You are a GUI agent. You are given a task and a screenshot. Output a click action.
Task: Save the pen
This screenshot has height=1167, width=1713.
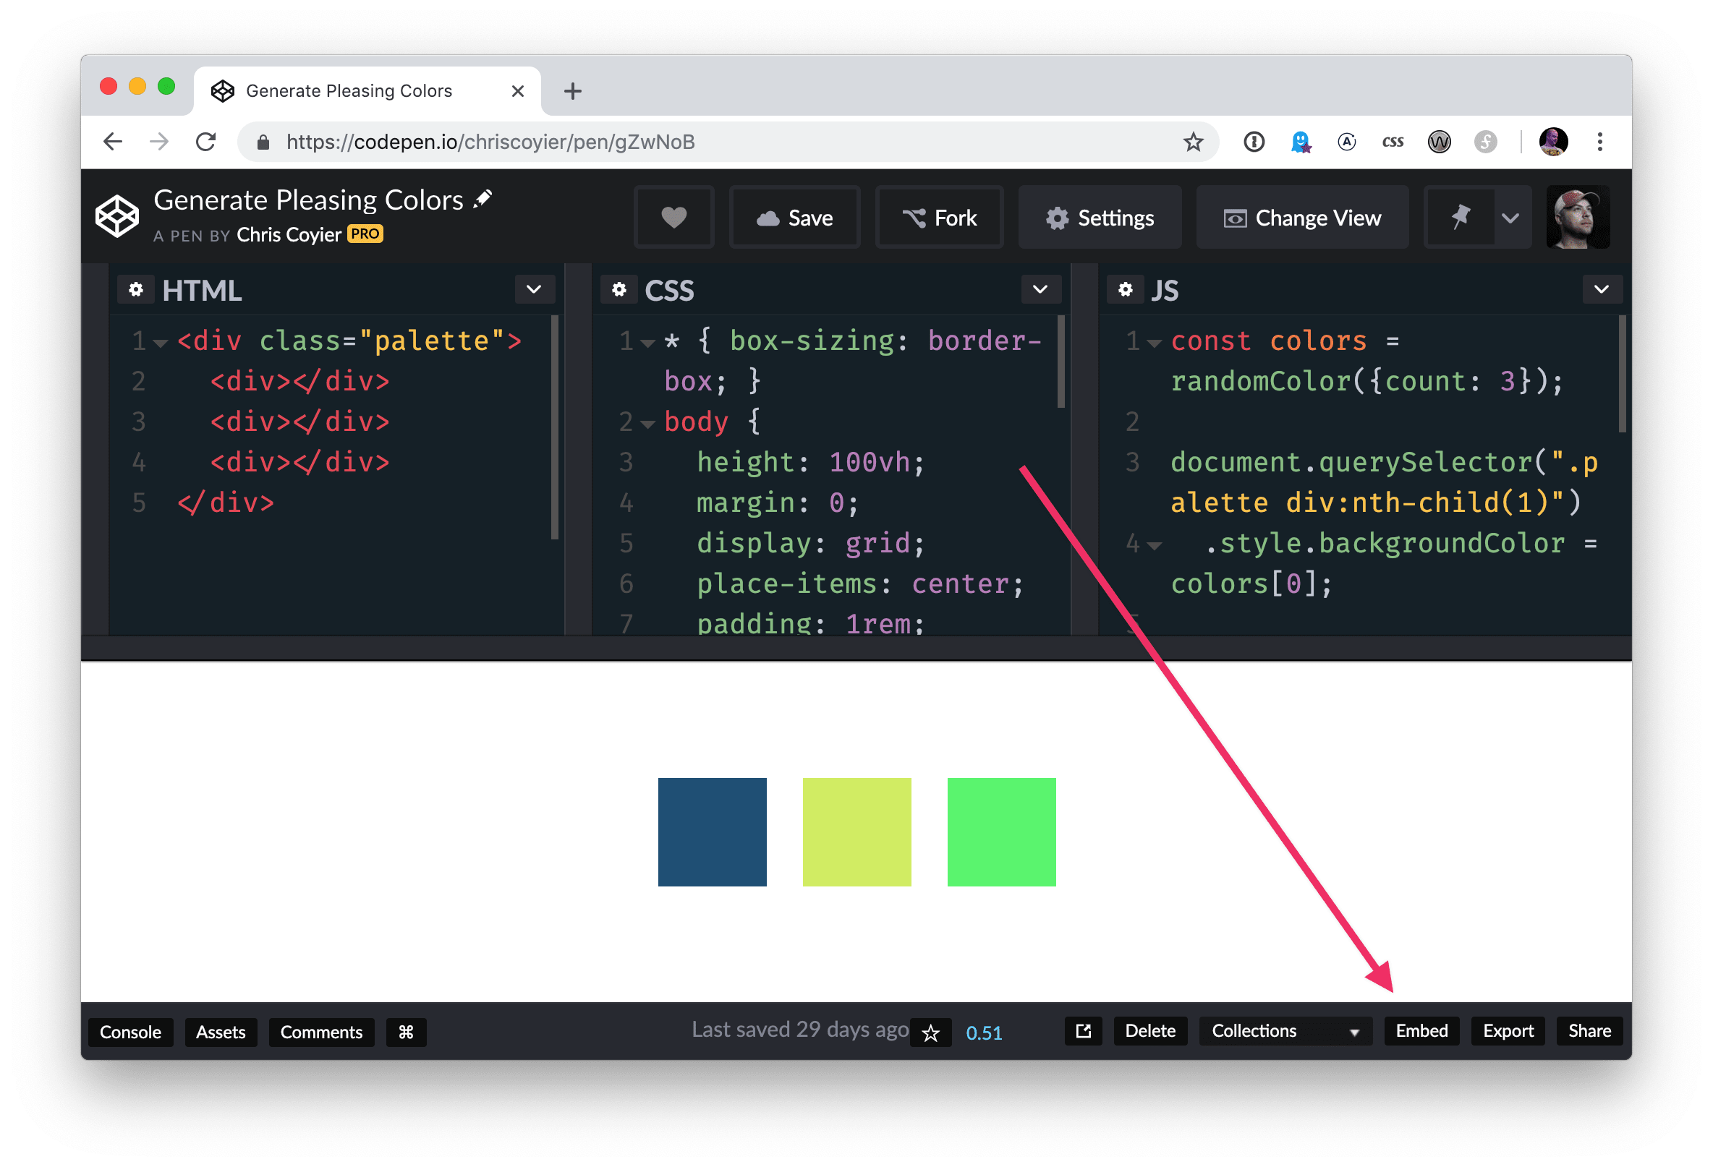point(794,218)
